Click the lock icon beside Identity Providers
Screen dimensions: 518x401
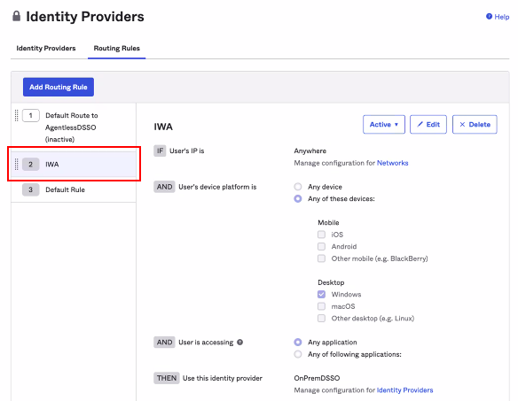16,16
